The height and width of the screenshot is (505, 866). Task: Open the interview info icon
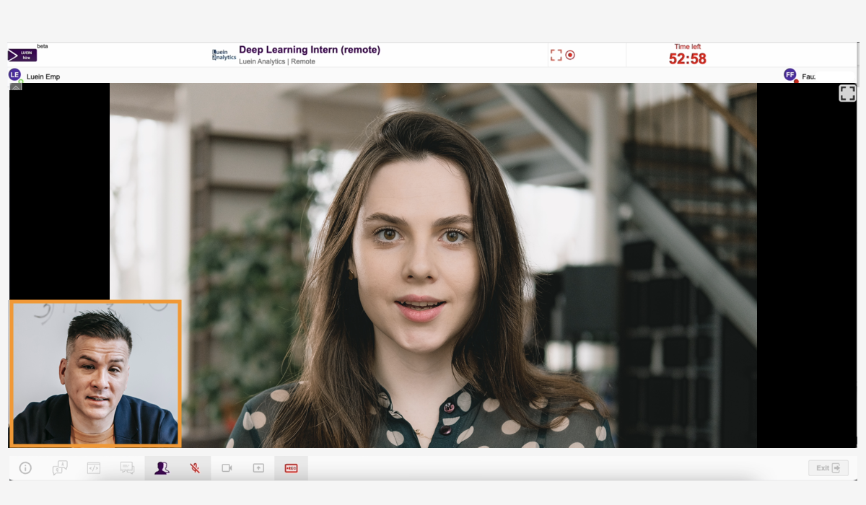(25, 468)
